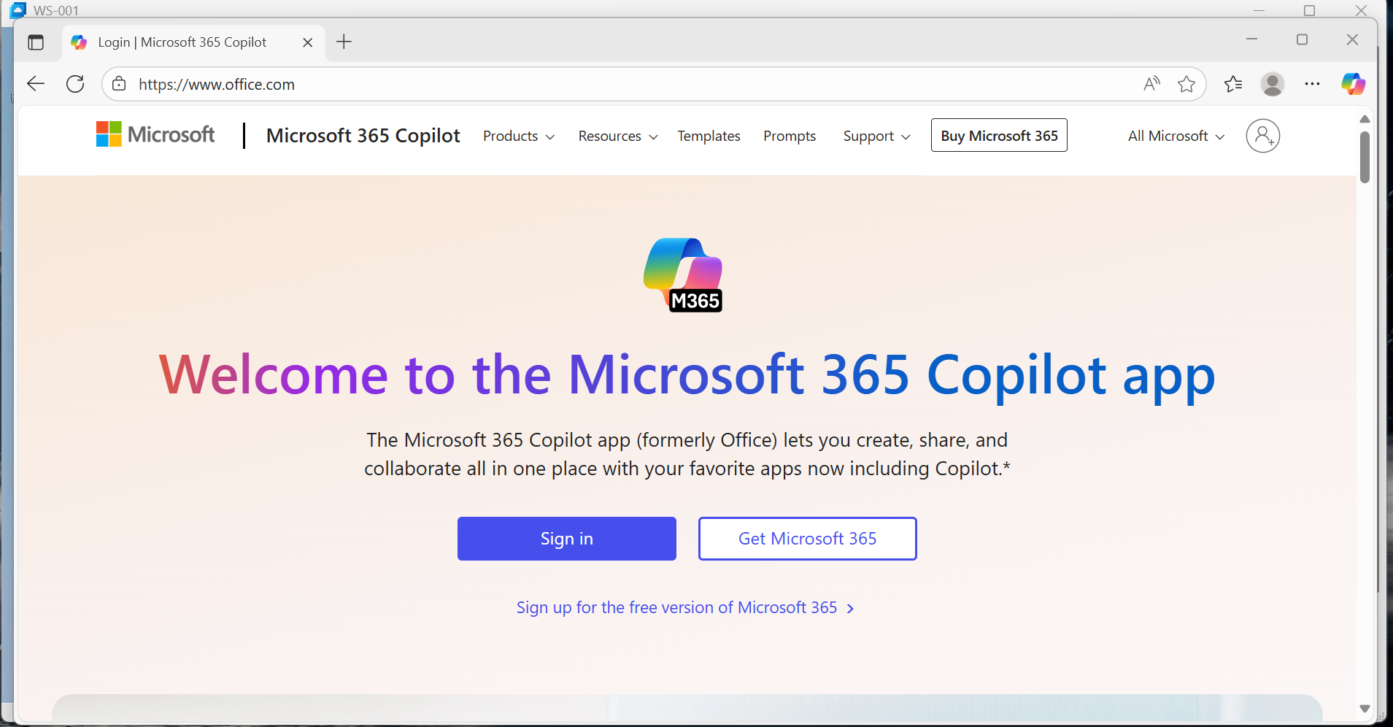The image size is (1393, 727).
Task: Click the WS-001 window icon
Action: point(18,9)
